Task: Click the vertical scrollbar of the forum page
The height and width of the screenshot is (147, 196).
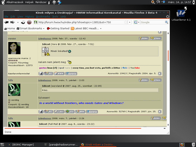Action: 168,79
